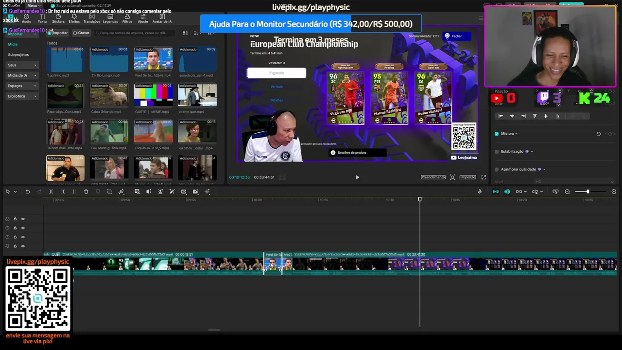The height and width of the screenshot is (350, 622).
Task: Switch media grid view layout
Action: 185,33
